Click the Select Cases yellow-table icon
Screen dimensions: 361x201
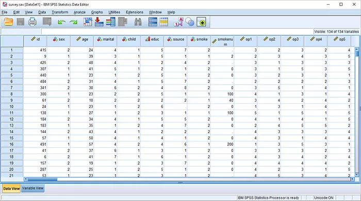pos(163,22)
